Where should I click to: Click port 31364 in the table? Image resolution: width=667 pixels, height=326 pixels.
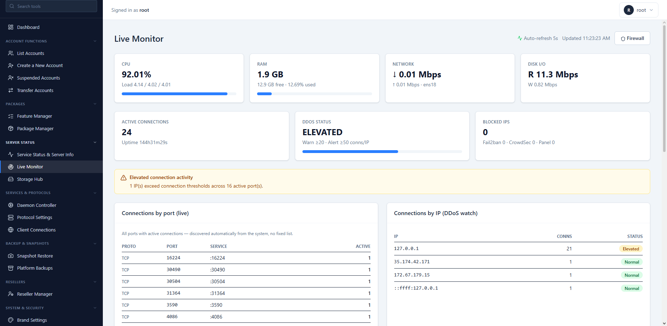173,293
